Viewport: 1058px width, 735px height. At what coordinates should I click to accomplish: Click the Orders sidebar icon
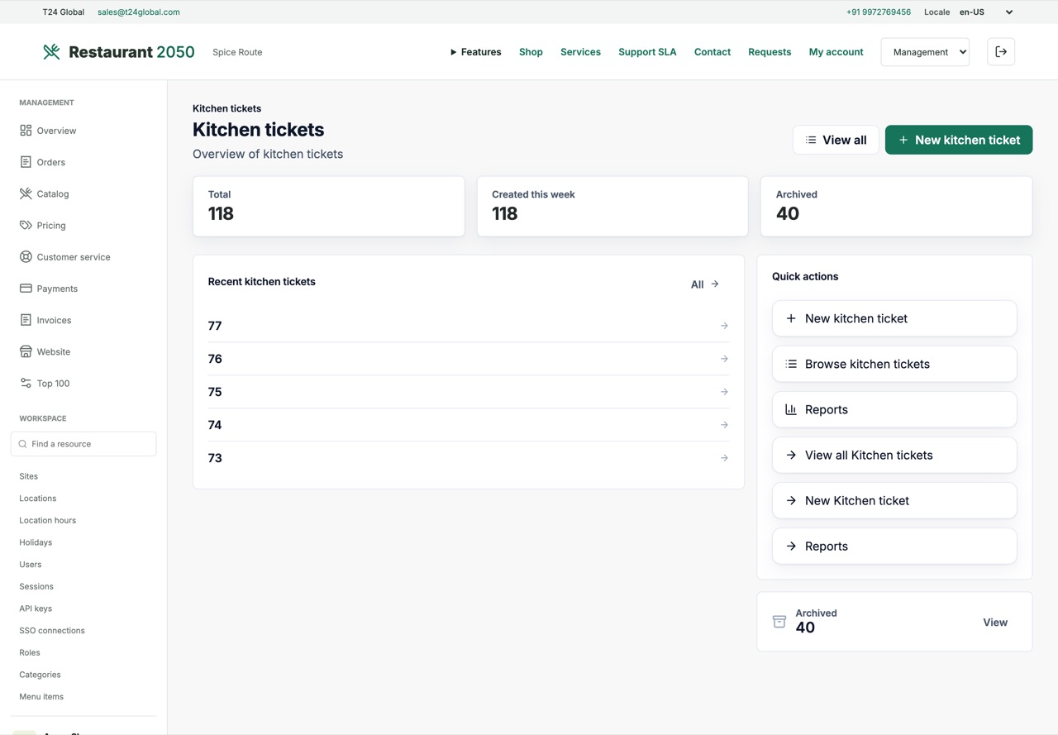click(26, 162)
